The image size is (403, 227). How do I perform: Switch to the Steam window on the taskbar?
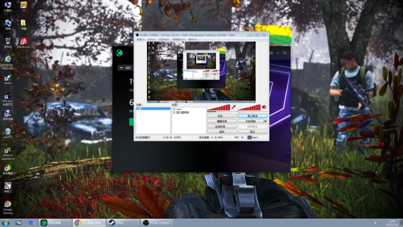(x=123, y=222)
